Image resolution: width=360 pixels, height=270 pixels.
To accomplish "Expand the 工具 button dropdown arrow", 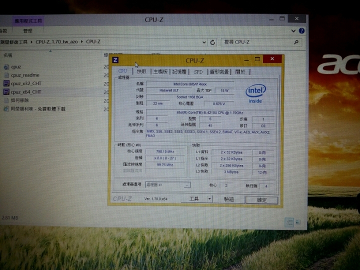I will [209, 199].
